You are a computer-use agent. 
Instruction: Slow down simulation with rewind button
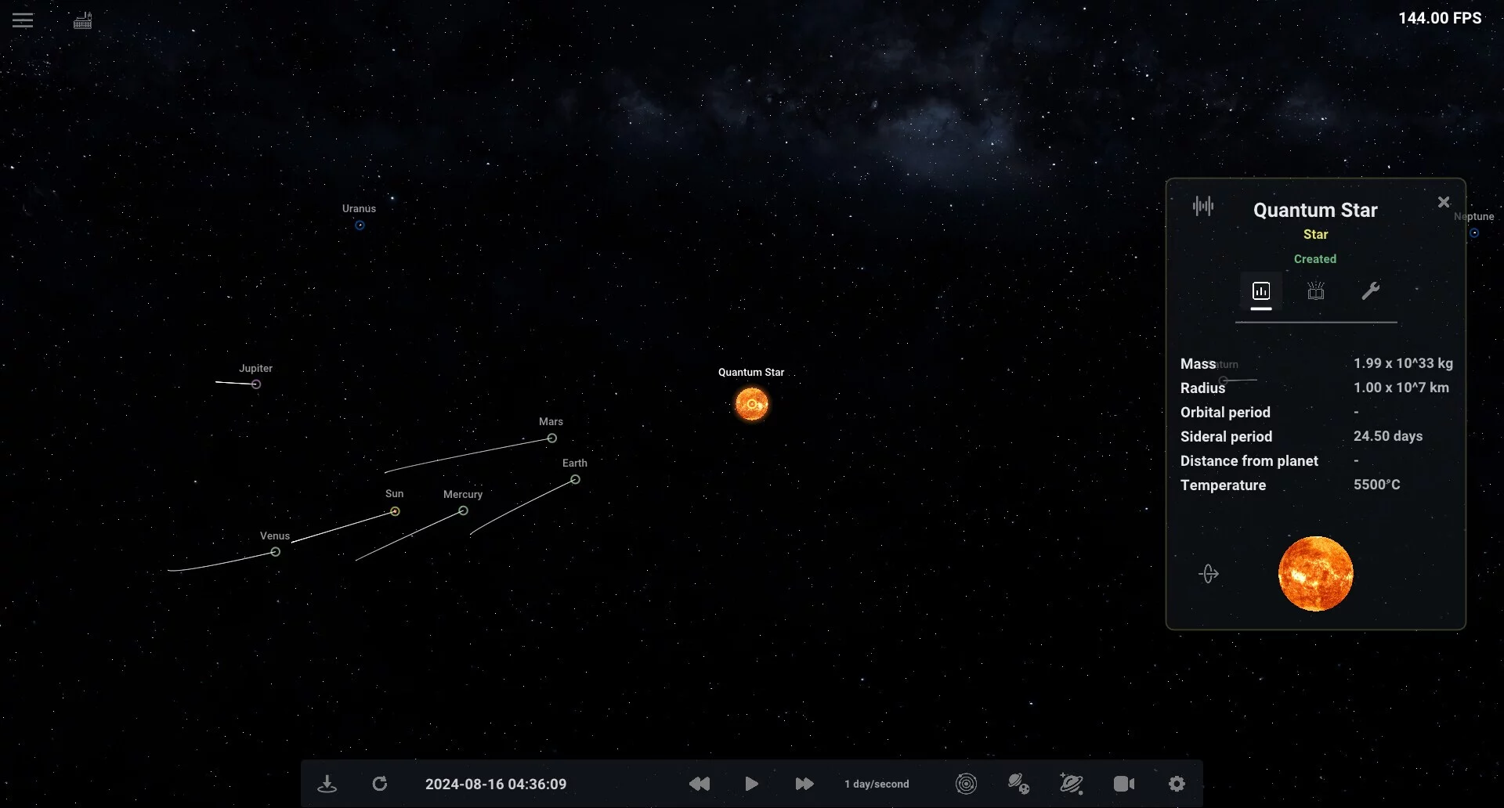[x=700, y=784]
